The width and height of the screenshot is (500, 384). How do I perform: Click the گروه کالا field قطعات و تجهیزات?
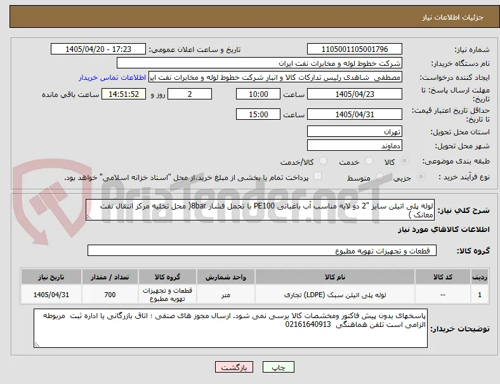[262, 250]
